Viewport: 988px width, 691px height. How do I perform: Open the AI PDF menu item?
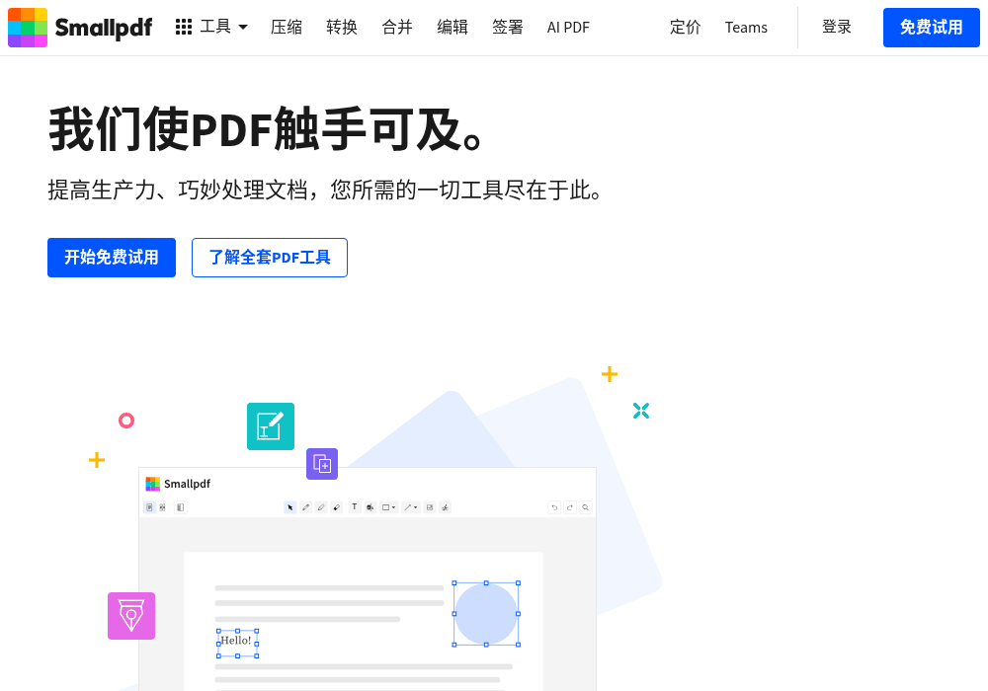click(x=568, y=28)
